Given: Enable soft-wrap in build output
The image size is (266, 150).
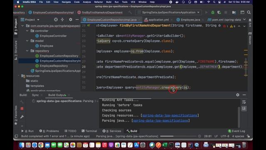Looking at the screenshot, I should (244, 102).
